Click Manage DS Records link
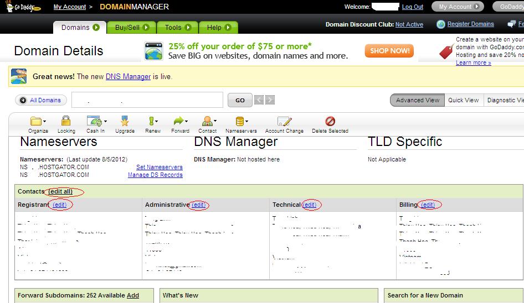Screen dimensions: 524x303 155,175
